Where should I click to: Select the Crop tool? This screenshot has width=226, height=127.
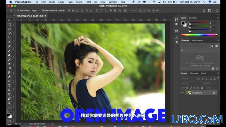(9, 38)
